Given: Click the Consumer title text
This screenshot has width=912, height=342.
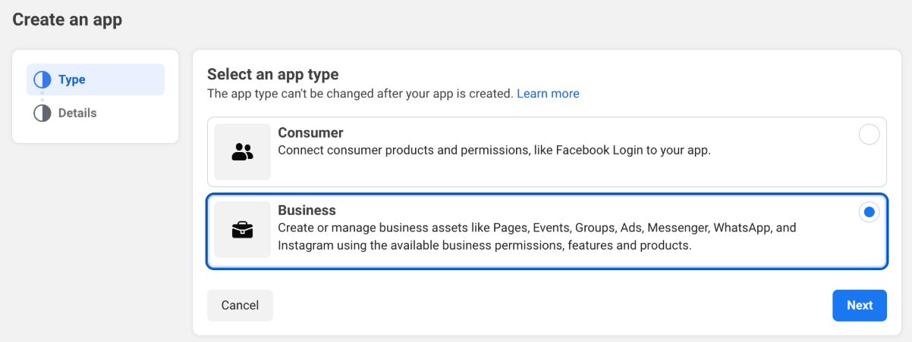Looking at the screenshot, I should coord(310,132).
